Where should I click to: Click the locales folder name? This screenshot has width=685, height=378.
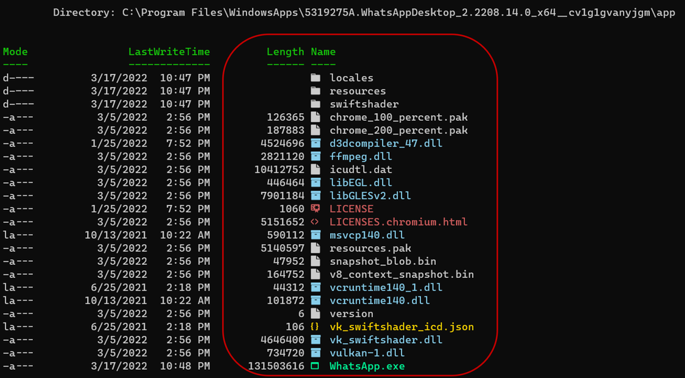352,78
